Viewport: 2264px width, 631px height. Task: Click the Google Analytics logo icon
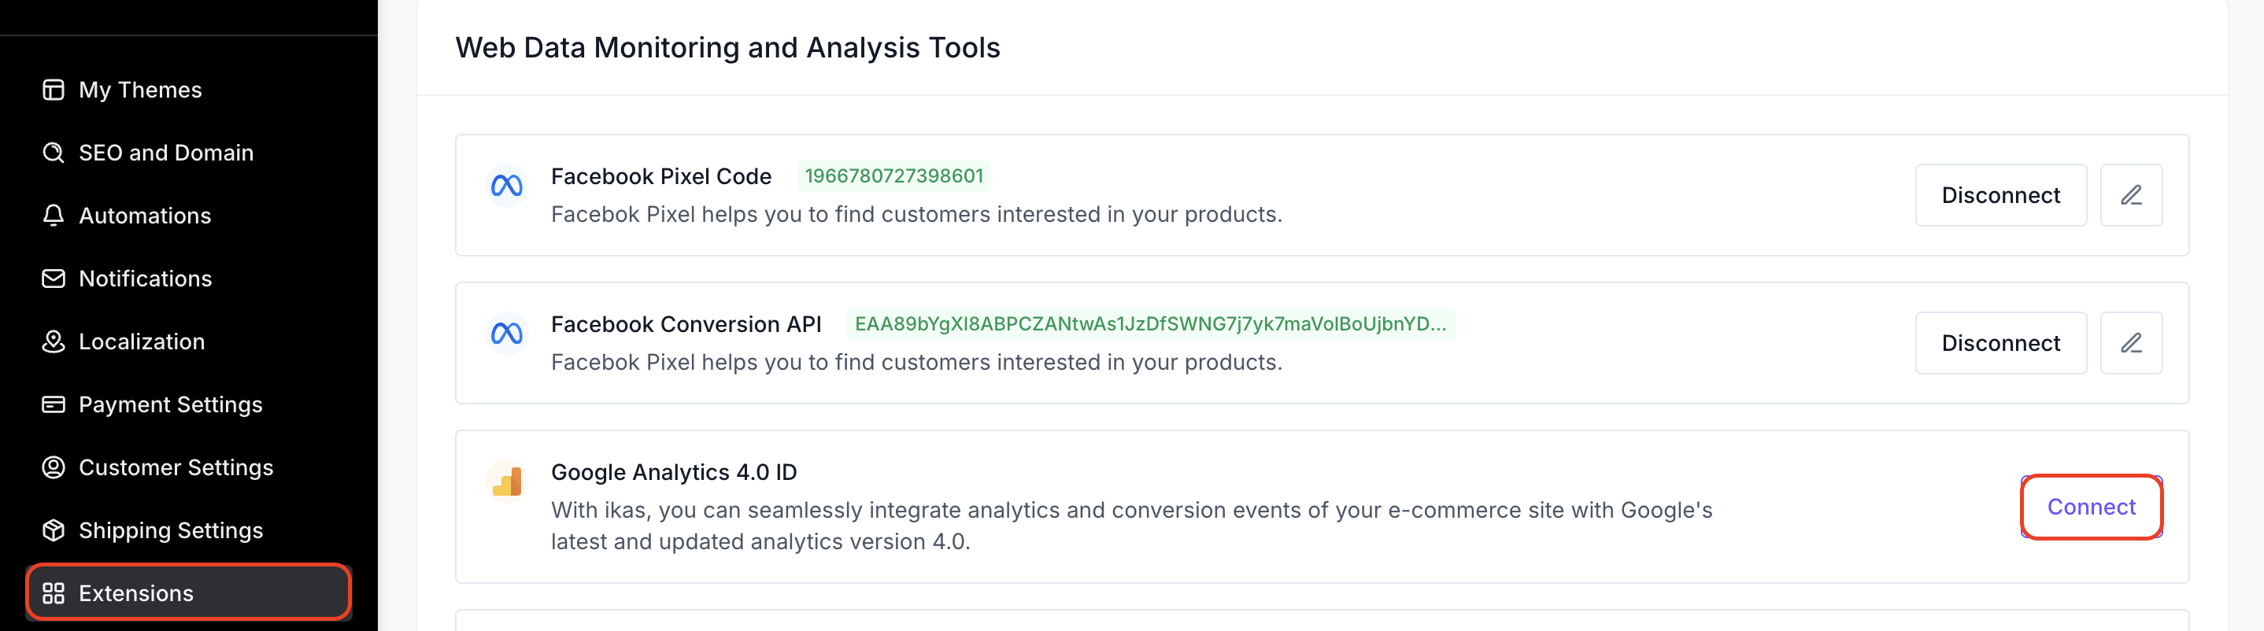click(506, 481)
